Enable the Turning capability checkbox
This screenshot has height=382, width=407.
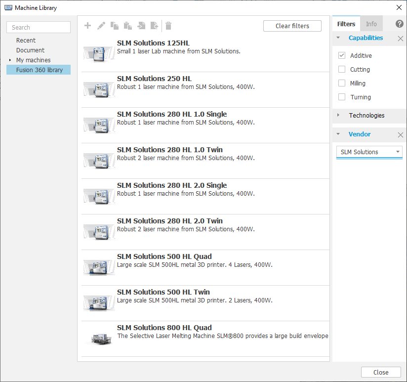pos(342,97)
